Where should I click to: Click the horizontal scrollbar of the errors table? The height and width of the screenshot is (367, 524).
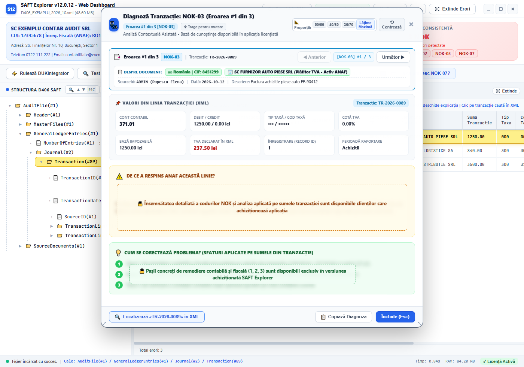point(274,343)
